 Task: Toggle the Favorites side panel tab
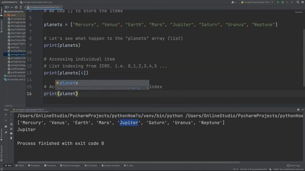[1, 134]
